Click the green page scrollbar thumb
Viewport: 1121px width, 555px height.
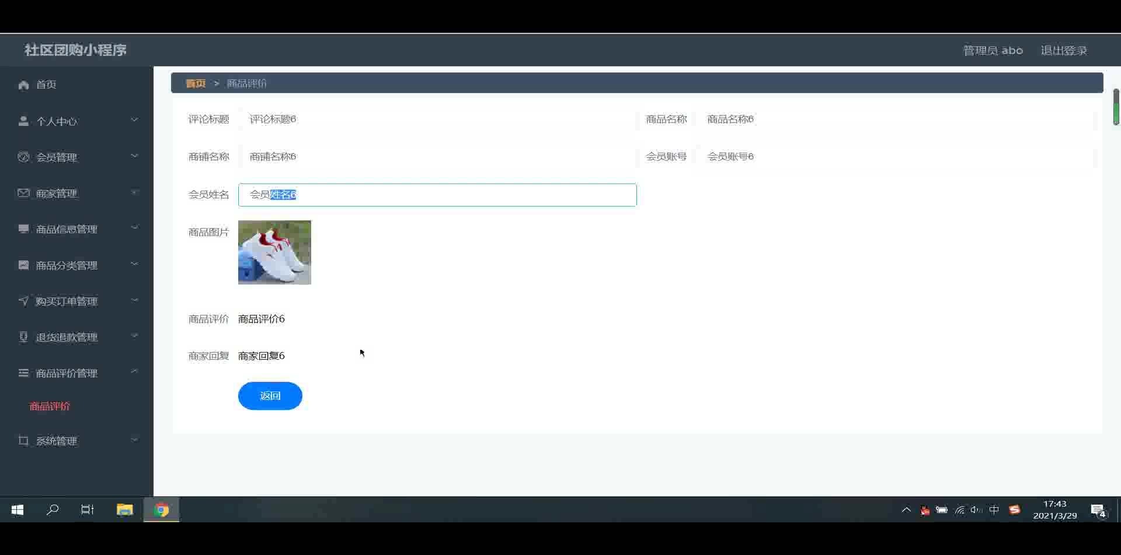pyautogui.click(x=1116, y=107)
